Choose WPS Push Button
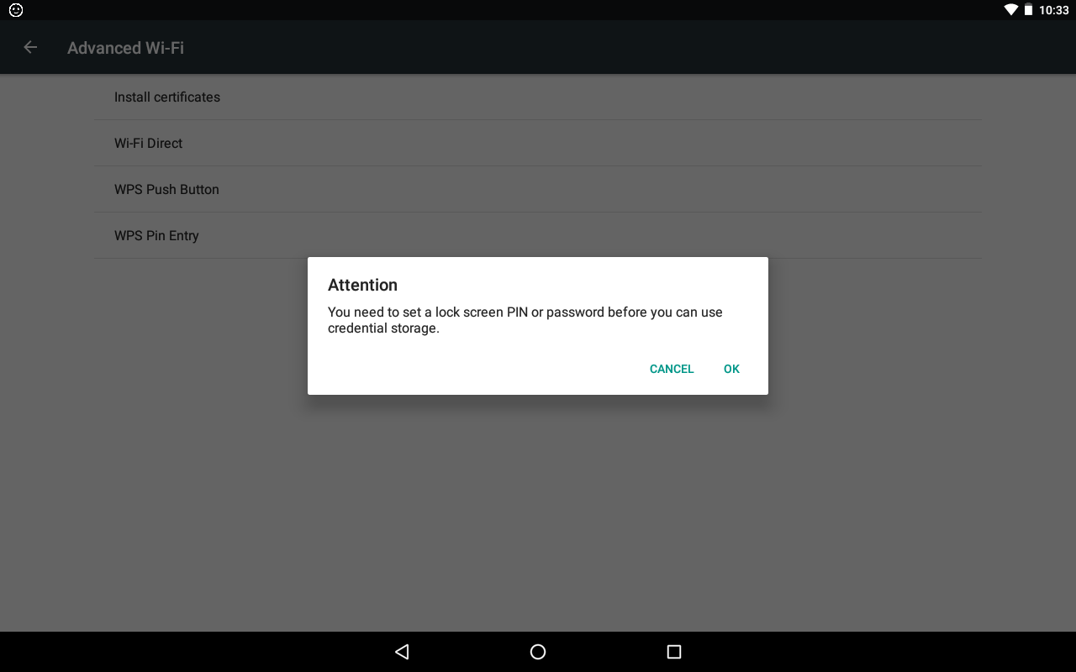The width and height of the screenshot is (1076, 672). click(x=166, y=189)
